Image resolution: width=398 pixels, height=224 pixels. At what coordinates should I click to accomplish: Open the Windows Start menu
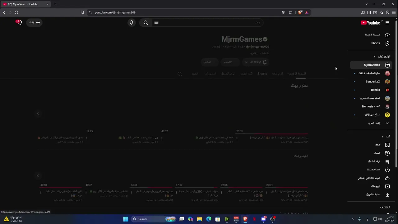[x=126, y=219]
